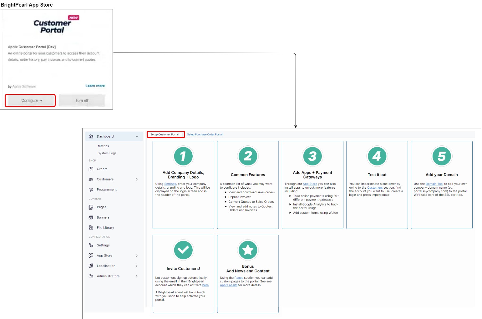Click the Procurement sidebar icon
The height and width of the screenshot is (319, 482).
[91, 190]
